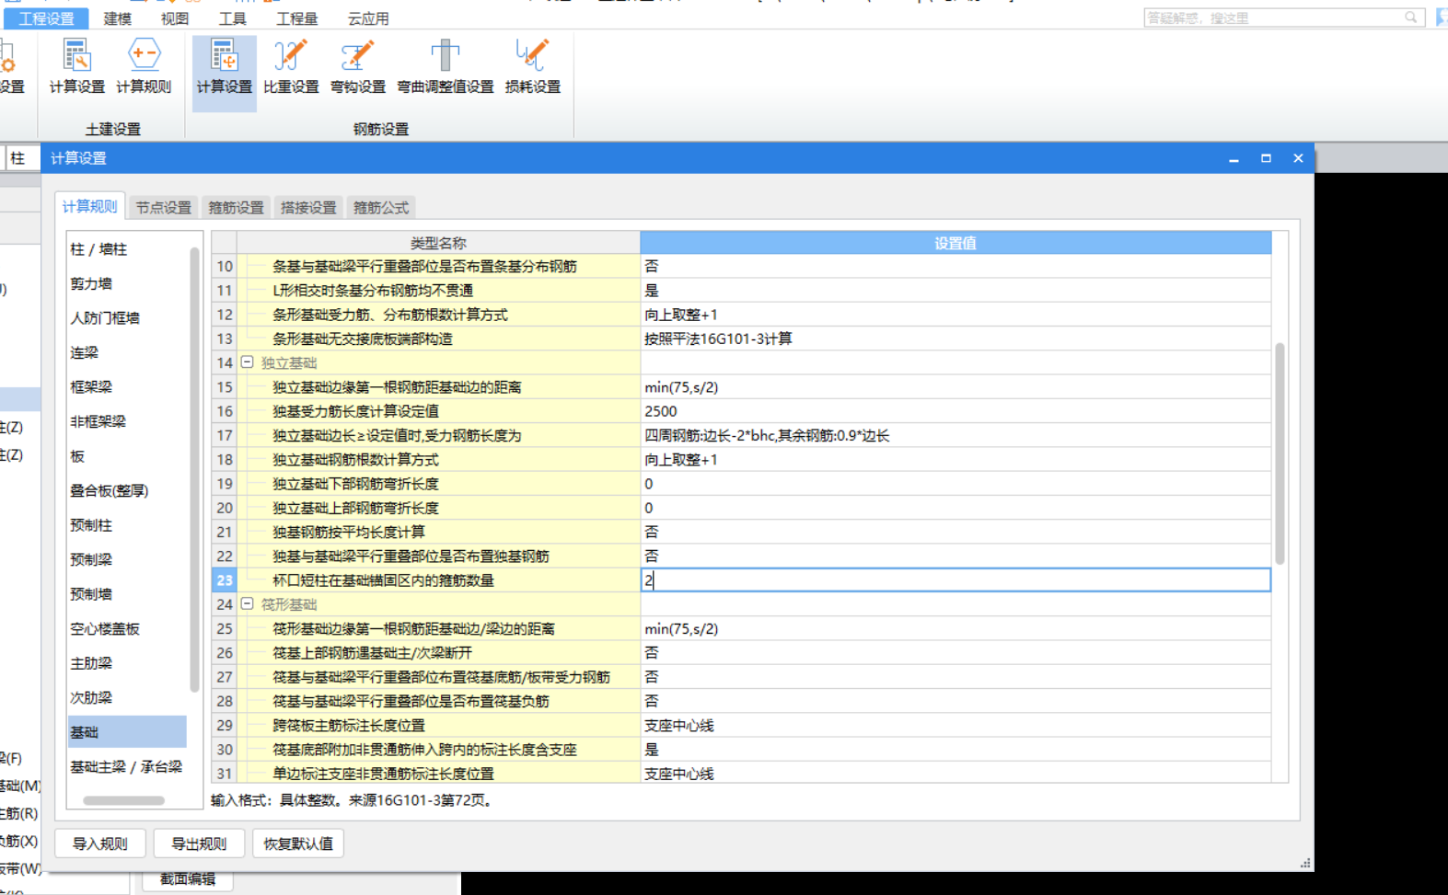The image size is (1448, 895).
Task: Click the settings table vertical scrollbar
Action: pyautogui.click(x=1280, y=453)
